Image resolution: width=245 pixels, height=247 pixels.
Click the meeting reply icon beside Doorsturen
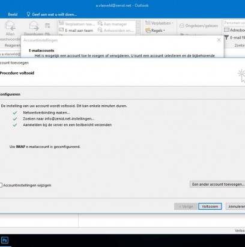coord(47,25)
